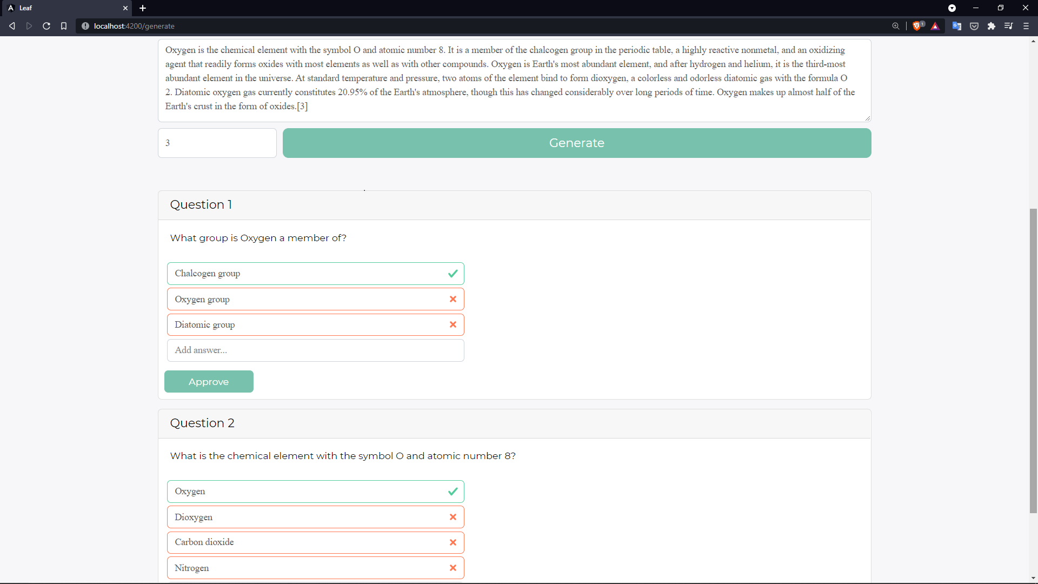Approve Question 1
Image resolution: width=1038 pixels, height=584 pixels.
tap(209, 382)
